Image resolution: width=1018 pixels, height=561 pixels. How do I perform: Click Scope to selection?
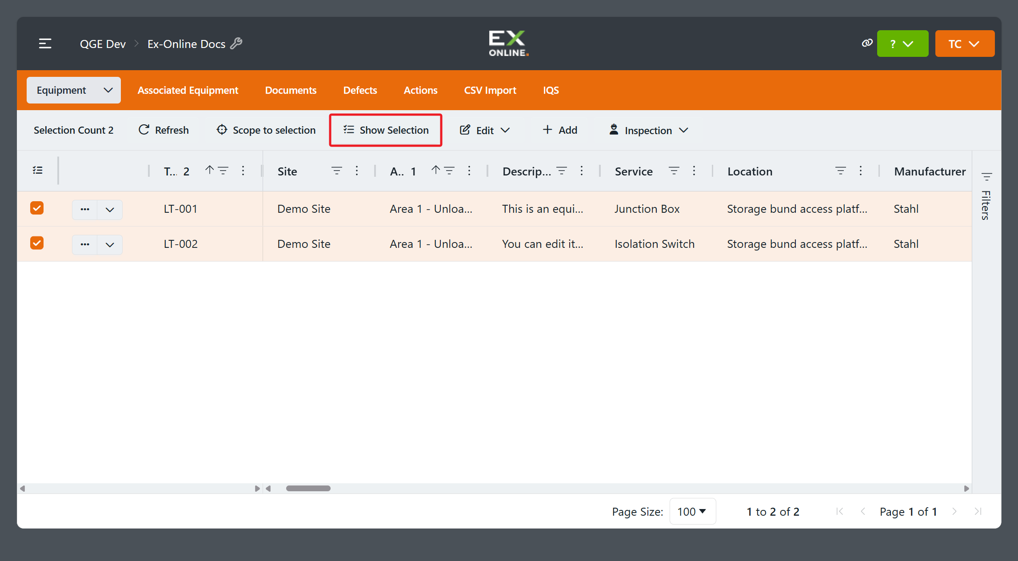tap(266, 130)
